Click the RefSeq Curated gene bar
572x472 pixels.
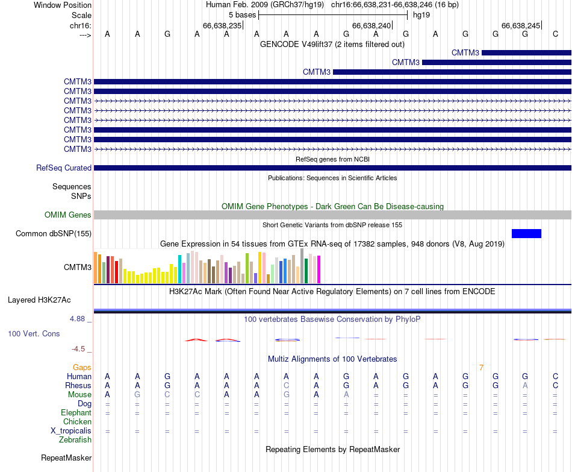point(333,168)
